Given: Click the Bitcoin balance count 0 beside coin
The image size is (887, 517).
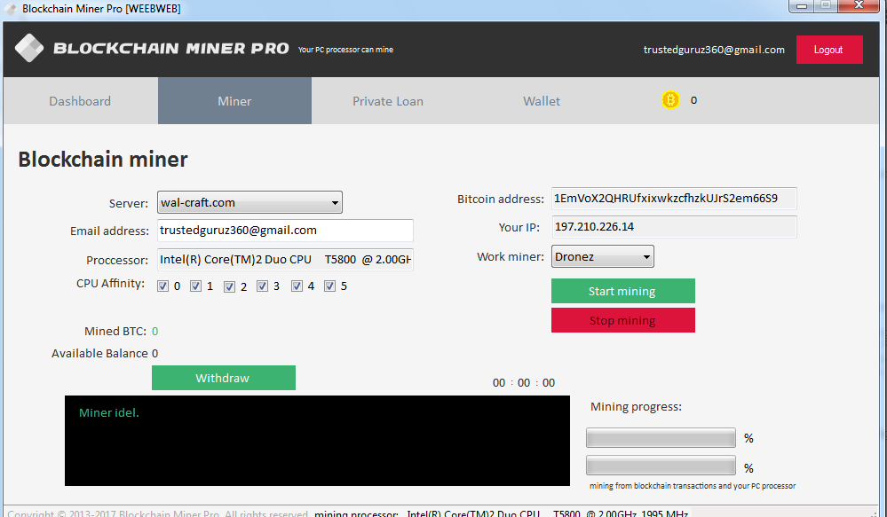Looking at the screenshot, I should [693, 100].
